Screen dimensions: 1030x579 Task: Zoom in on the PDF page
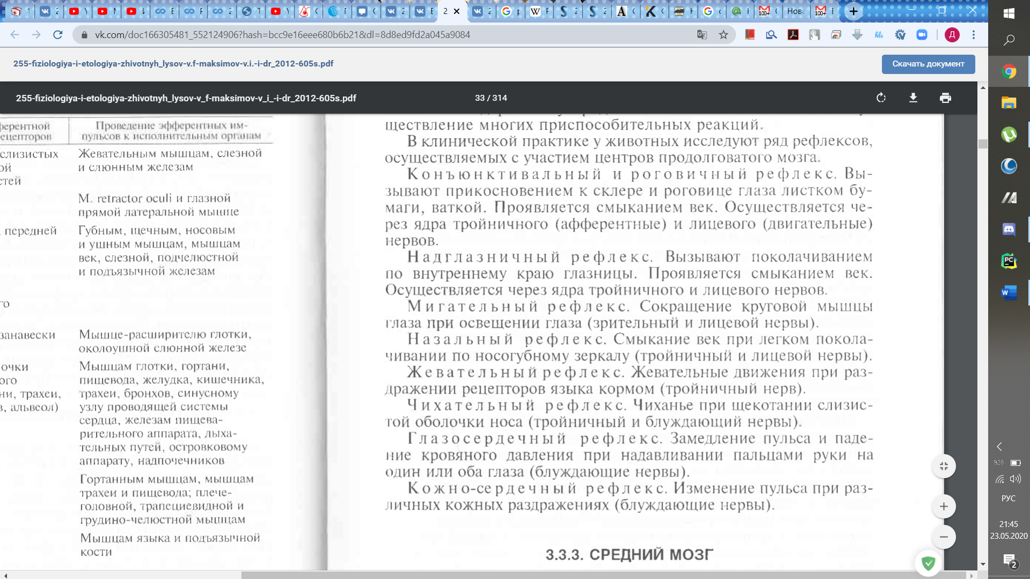click(x=944, y=507)
